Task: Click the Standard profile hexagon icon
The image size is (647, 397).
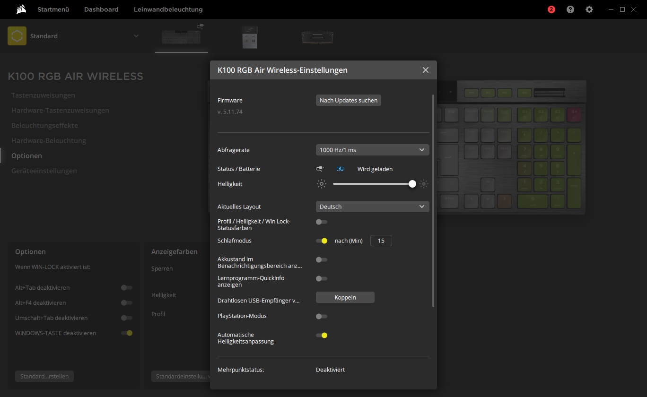Action: pos(17,36)
